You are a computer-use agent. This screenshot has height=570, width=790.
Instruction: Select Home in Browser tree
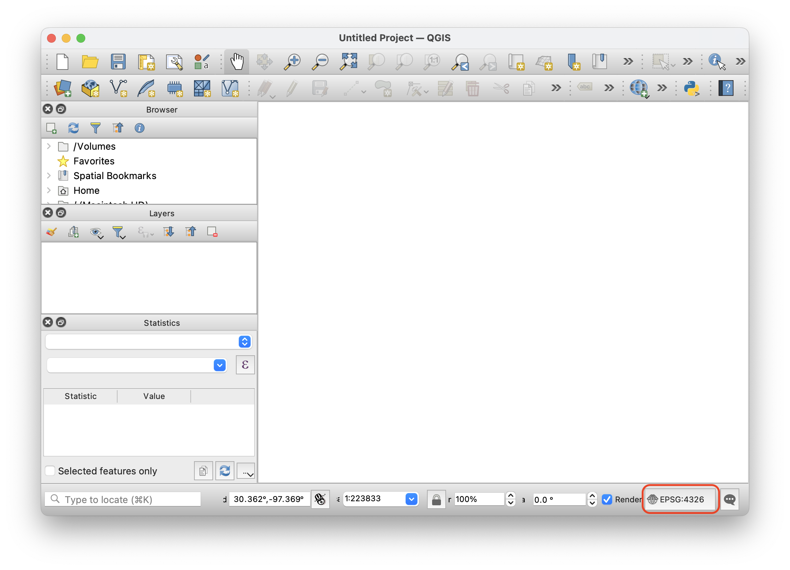pos(86,190)
